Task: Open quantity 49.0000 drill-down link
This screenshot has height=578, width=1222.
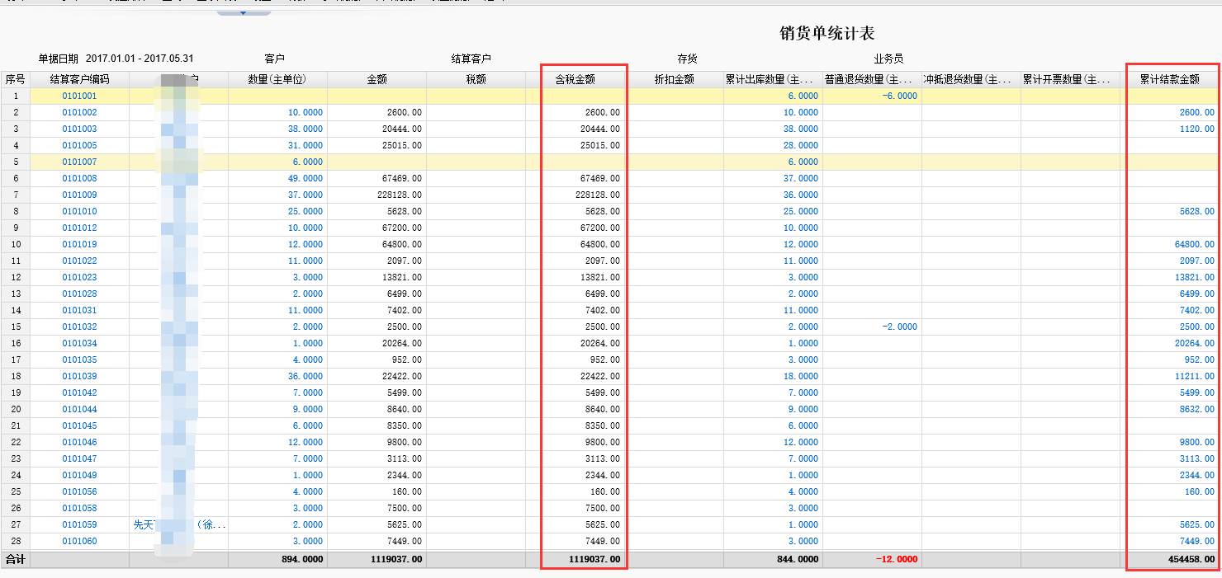Action: [305, 178]
